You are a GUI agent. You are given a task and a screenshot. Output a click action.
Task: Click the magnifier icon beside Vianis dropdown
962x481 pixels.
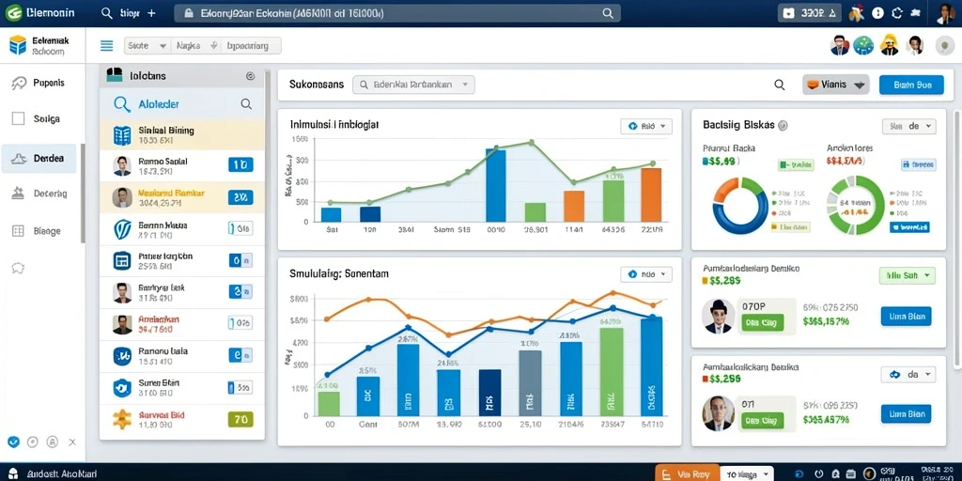pyautogui.click(x=779, y=85)
